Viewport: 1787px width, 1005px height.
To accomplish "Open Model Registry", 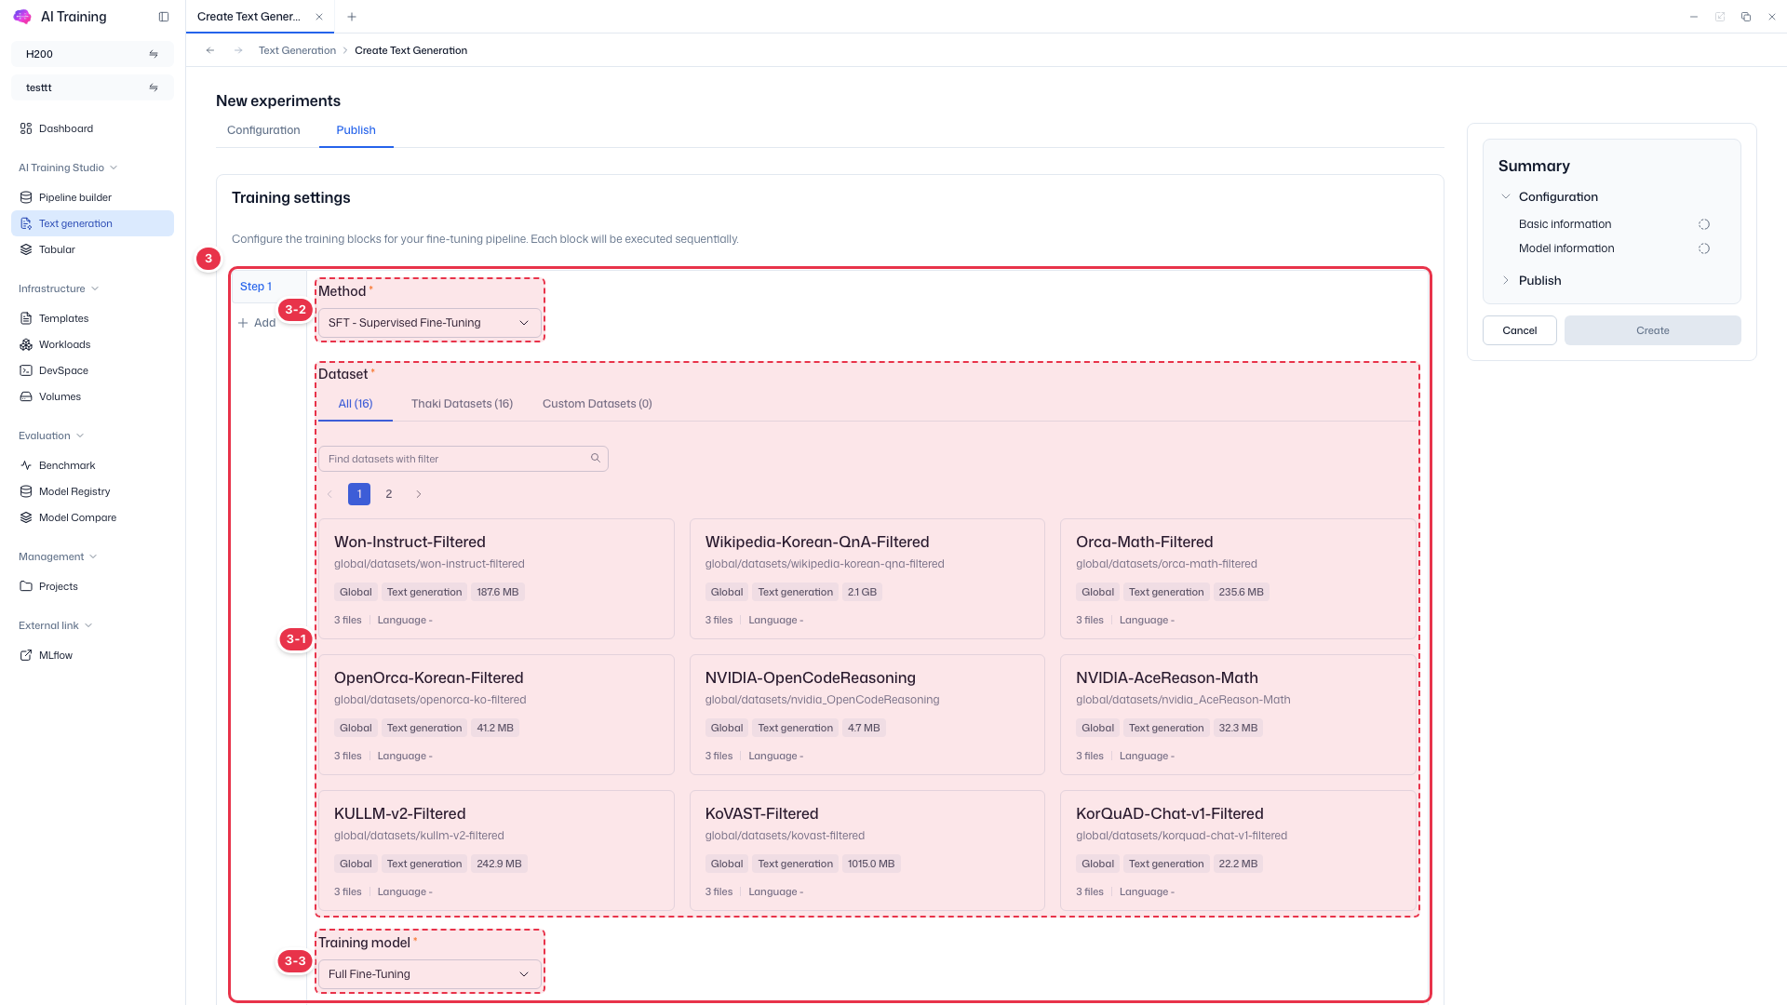I will [92, 491].
